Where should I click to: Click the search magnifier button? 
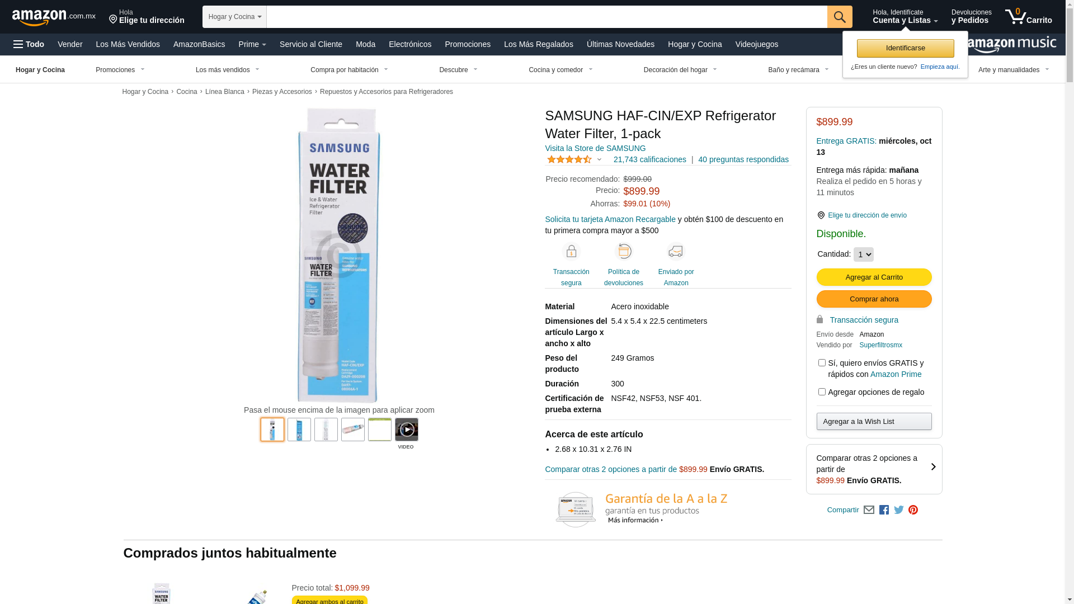pos(840,17)
